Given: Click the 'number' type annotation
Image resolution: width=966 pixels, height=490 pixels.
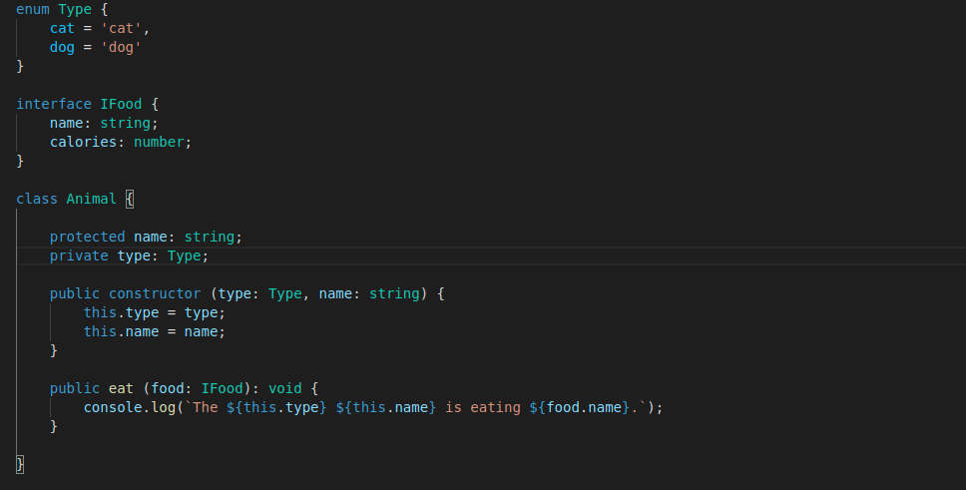Looking at the screenshot, I should coord(159,142).
